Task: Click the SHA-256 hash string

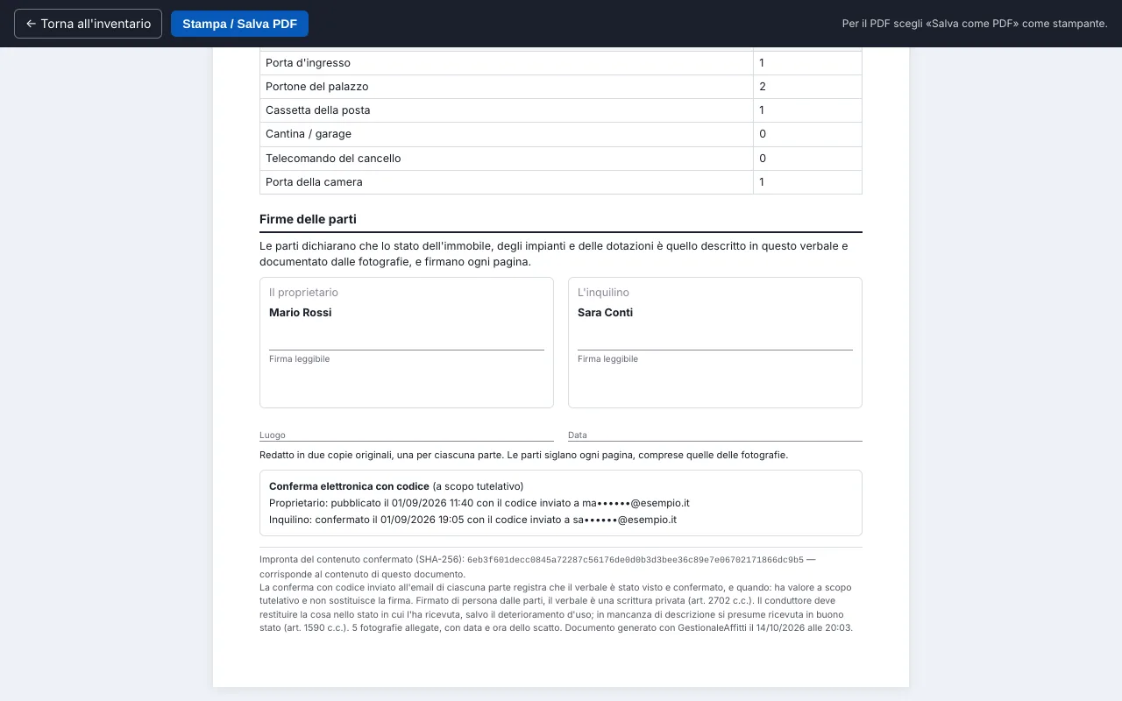Action: (636, 560)
